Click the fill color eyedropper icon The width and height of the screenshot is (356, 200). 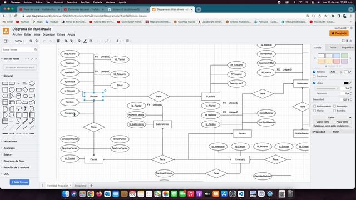click(x=350, y=72)
